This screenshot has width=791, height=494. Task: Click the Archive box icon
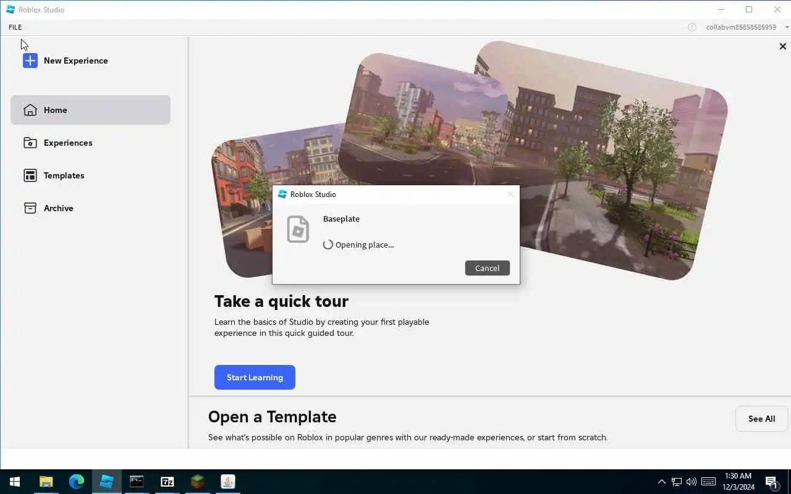pos(30,208)
